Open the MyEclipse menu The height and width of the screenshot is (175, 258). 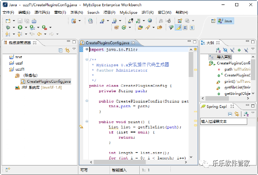coord(129,13)
